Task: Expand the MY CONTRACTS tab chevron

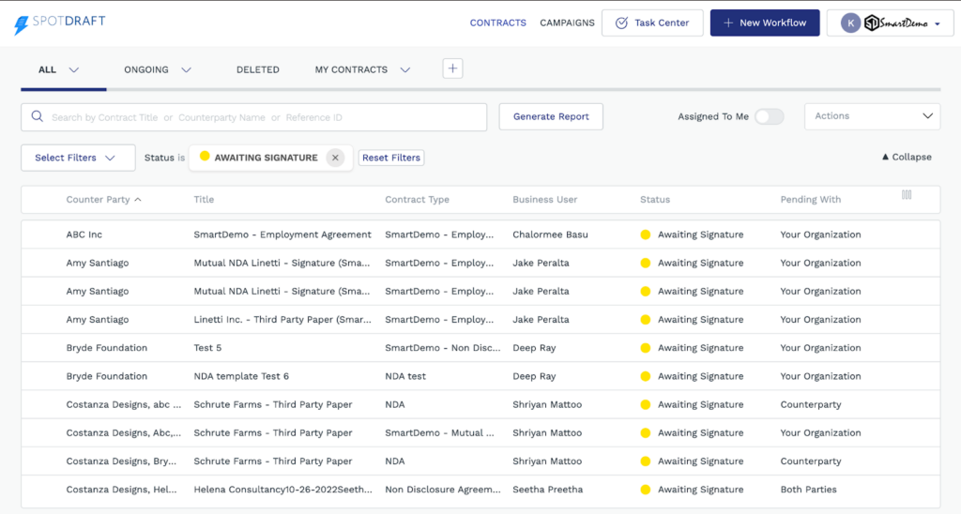Action: tap(405, 69)
